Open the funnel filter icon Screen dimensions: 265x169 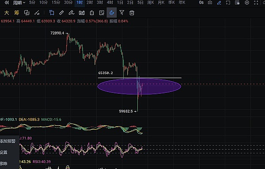(122, 13)
